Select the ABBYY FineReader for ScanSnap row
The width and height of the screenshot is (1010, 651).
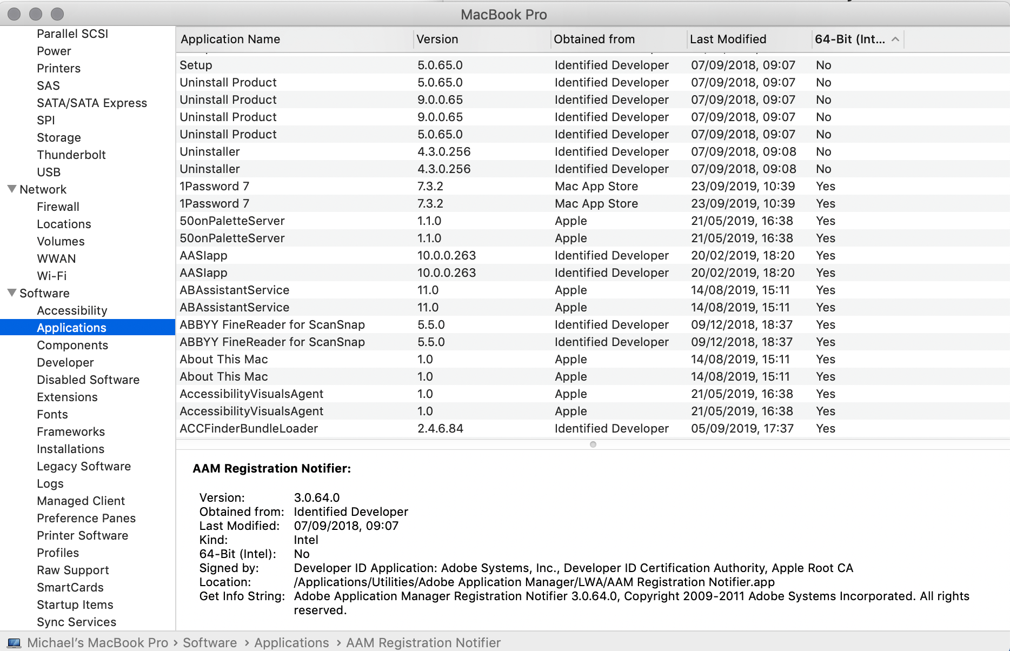pos(272,324)
